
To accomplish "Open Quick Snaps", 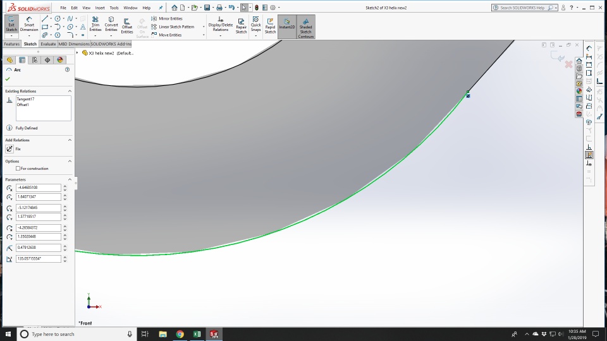I will (256, 24).
